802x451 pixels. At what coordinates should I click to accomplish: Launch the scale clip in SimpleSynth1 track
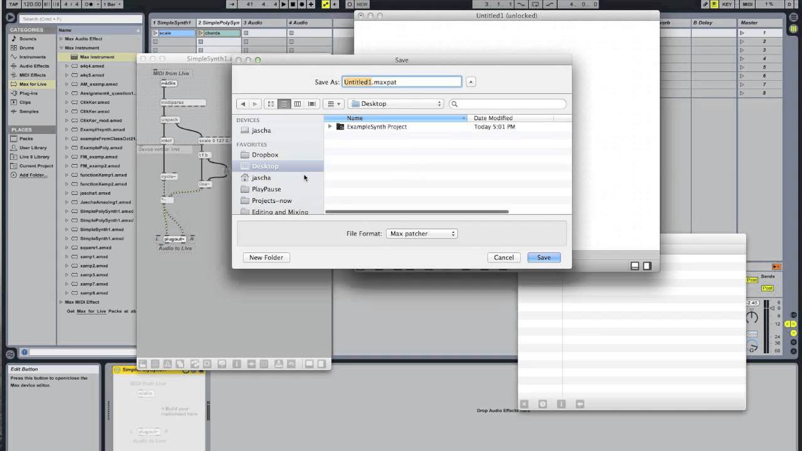coord(155,33)
